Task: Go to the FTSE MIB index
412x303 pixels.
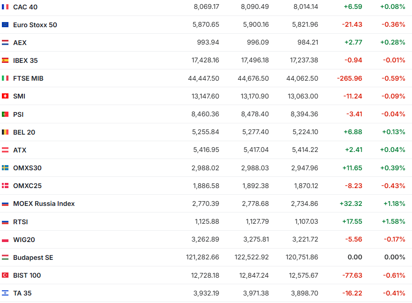Action: coord(28,78)
